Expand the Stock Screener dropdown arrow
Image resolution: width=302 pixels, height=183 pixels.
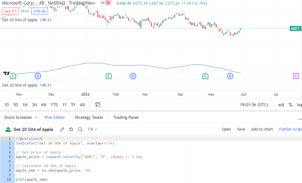(36, 117)
